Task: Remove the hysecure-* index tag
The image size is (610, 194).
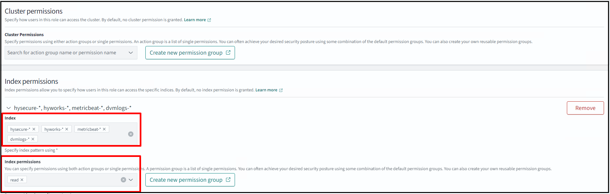Action: pyautogui.click(x=34, y=129)
